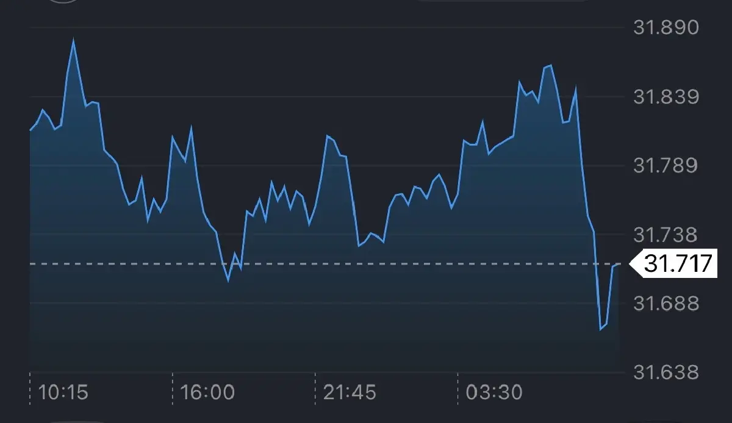Click the 31.688 price axis label
Image resolution: width=732 pixels, height=423 pixels.
pyautogui.click(x=666, y=304)
